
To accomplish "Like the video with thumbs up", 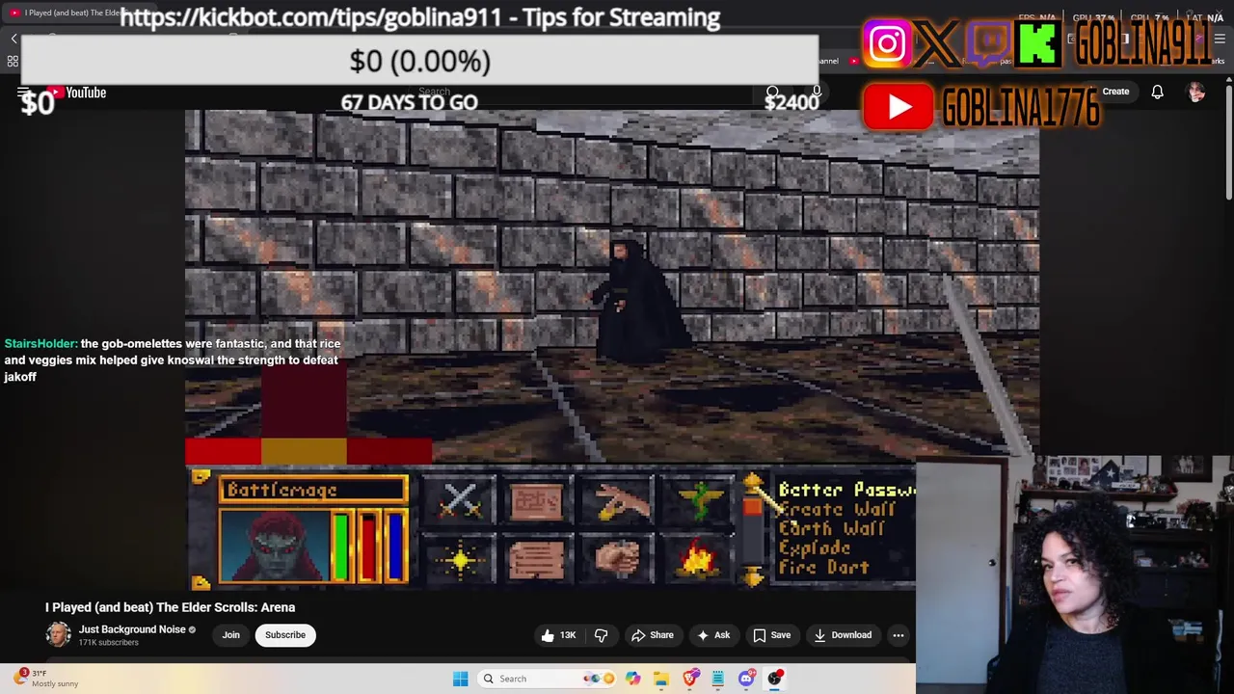I will [558, 635].
